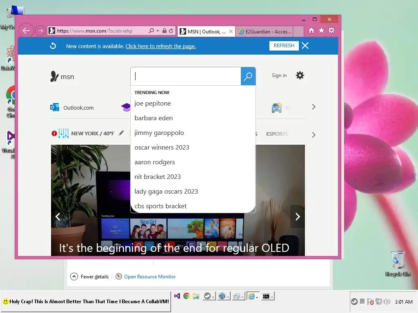The height and width of the screenshot is (313, 418).
Task: Click the blue search magnifier button
Action: [248, 76]
